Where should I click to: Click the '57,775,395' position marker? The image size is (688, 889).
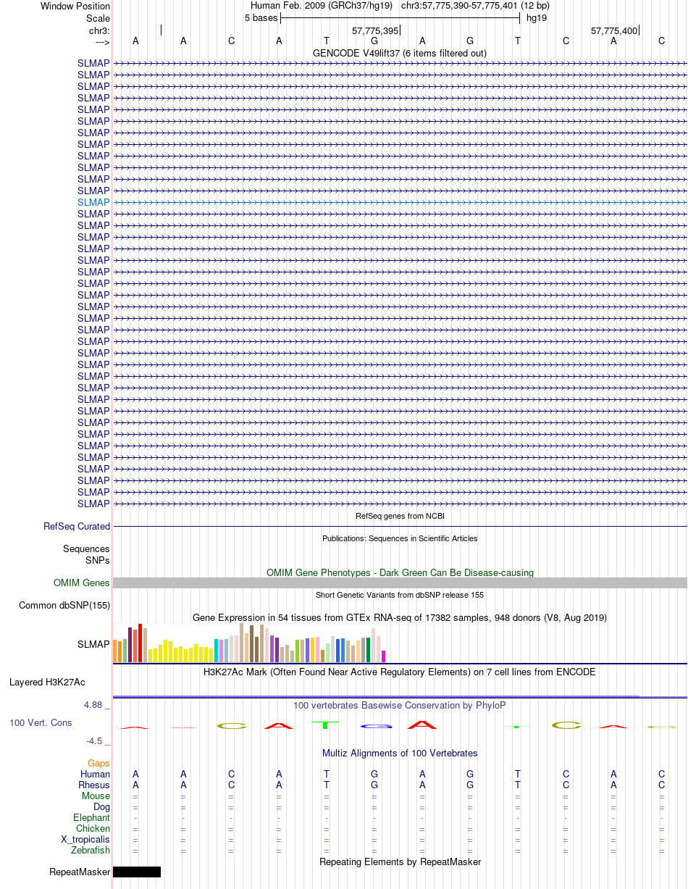375,31
